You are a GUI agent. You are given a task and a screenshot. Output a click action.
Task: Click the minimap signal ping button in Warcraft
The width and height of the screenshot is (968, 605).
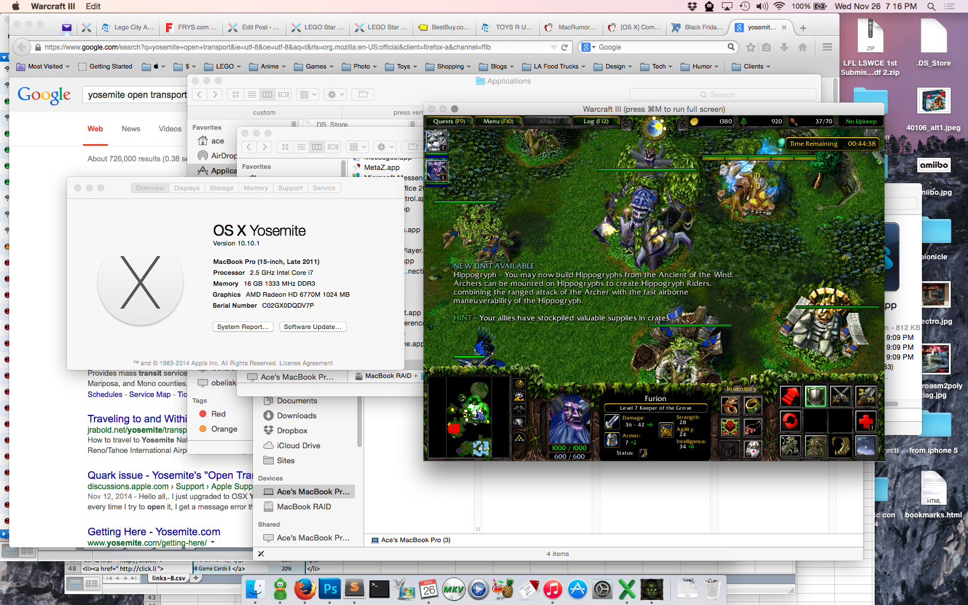coord(520,384)
